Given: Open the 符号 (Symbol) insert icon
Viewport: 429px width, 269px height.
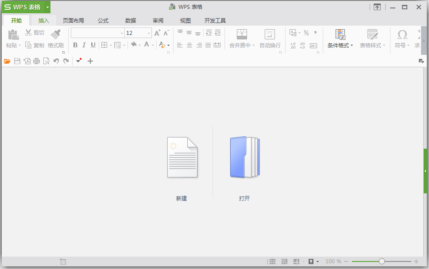Looking at the screenshot, I should point(401,39).
